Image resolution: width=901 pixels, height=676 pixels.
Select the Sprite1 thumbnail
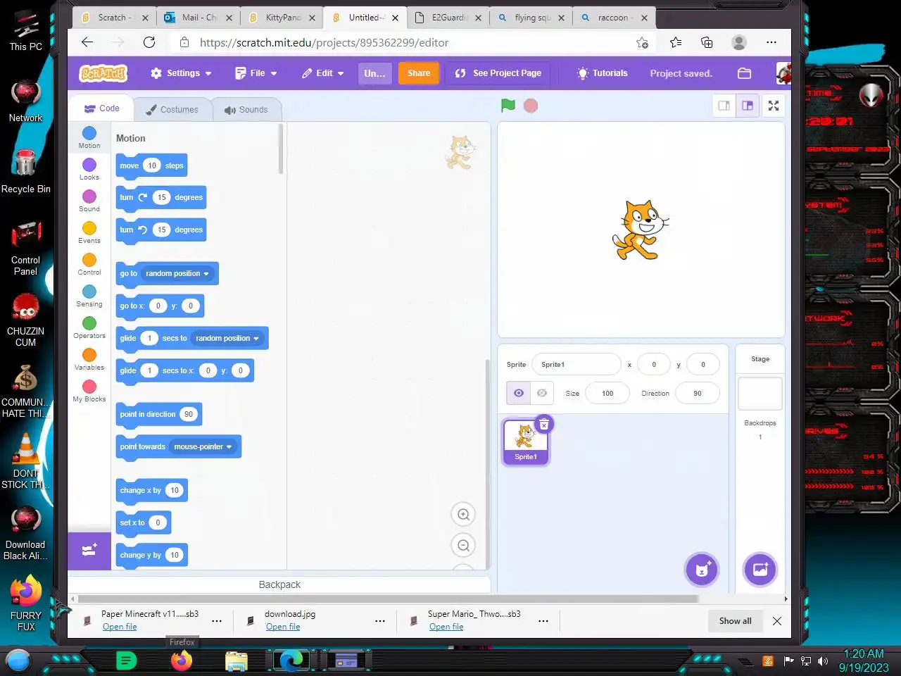pos(525,442)
